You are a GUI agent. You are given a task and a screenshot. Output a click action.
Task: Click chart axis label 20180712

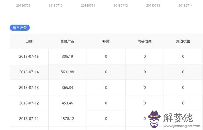(121, 6)
